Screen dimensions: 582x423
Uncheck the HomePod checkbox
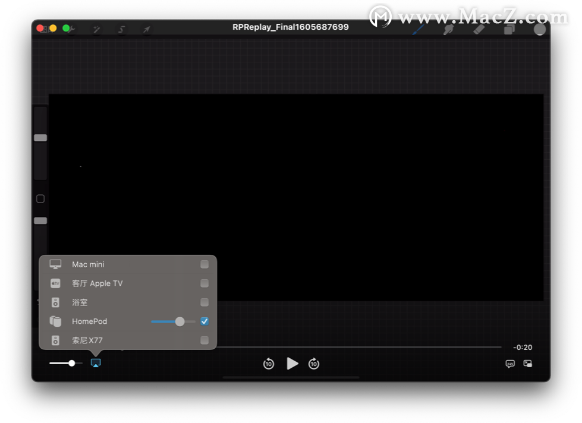tap(204, 321)
